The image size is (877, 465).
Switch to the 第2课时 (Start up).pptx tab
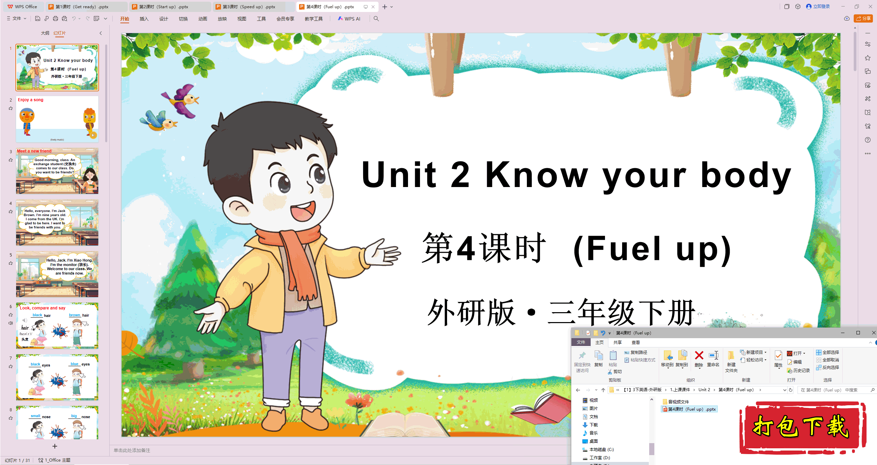click(x=170, y=6)
